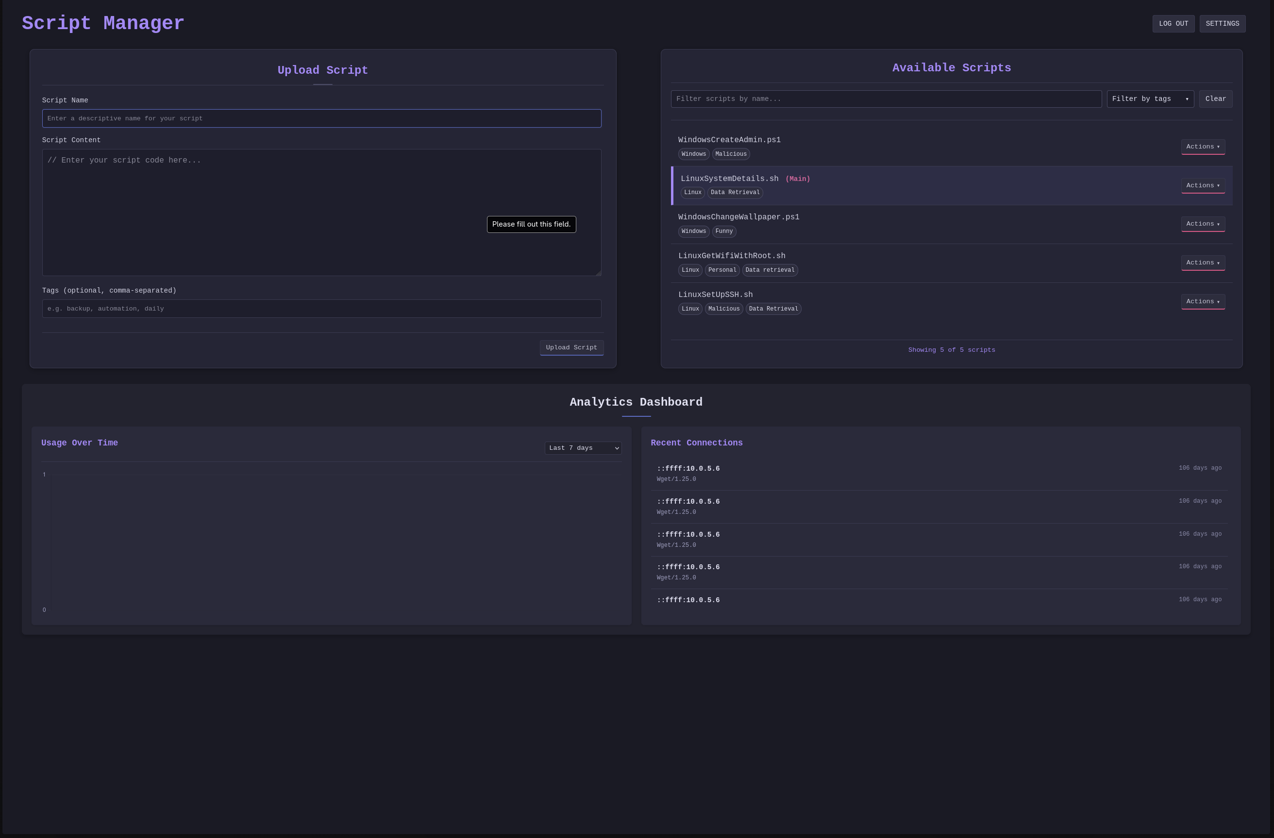Open the Actions dropdown for WindowsCreateAdmin.ps1
This screenshot has width=1274, height=838.
coord(1203,147)
